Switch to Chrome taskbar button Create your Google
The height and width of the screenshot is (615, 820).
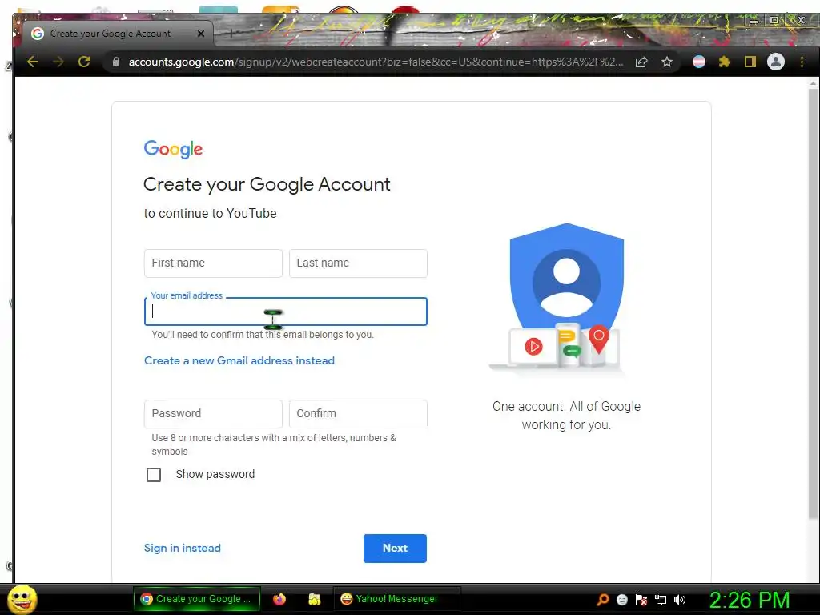[197, 599]
